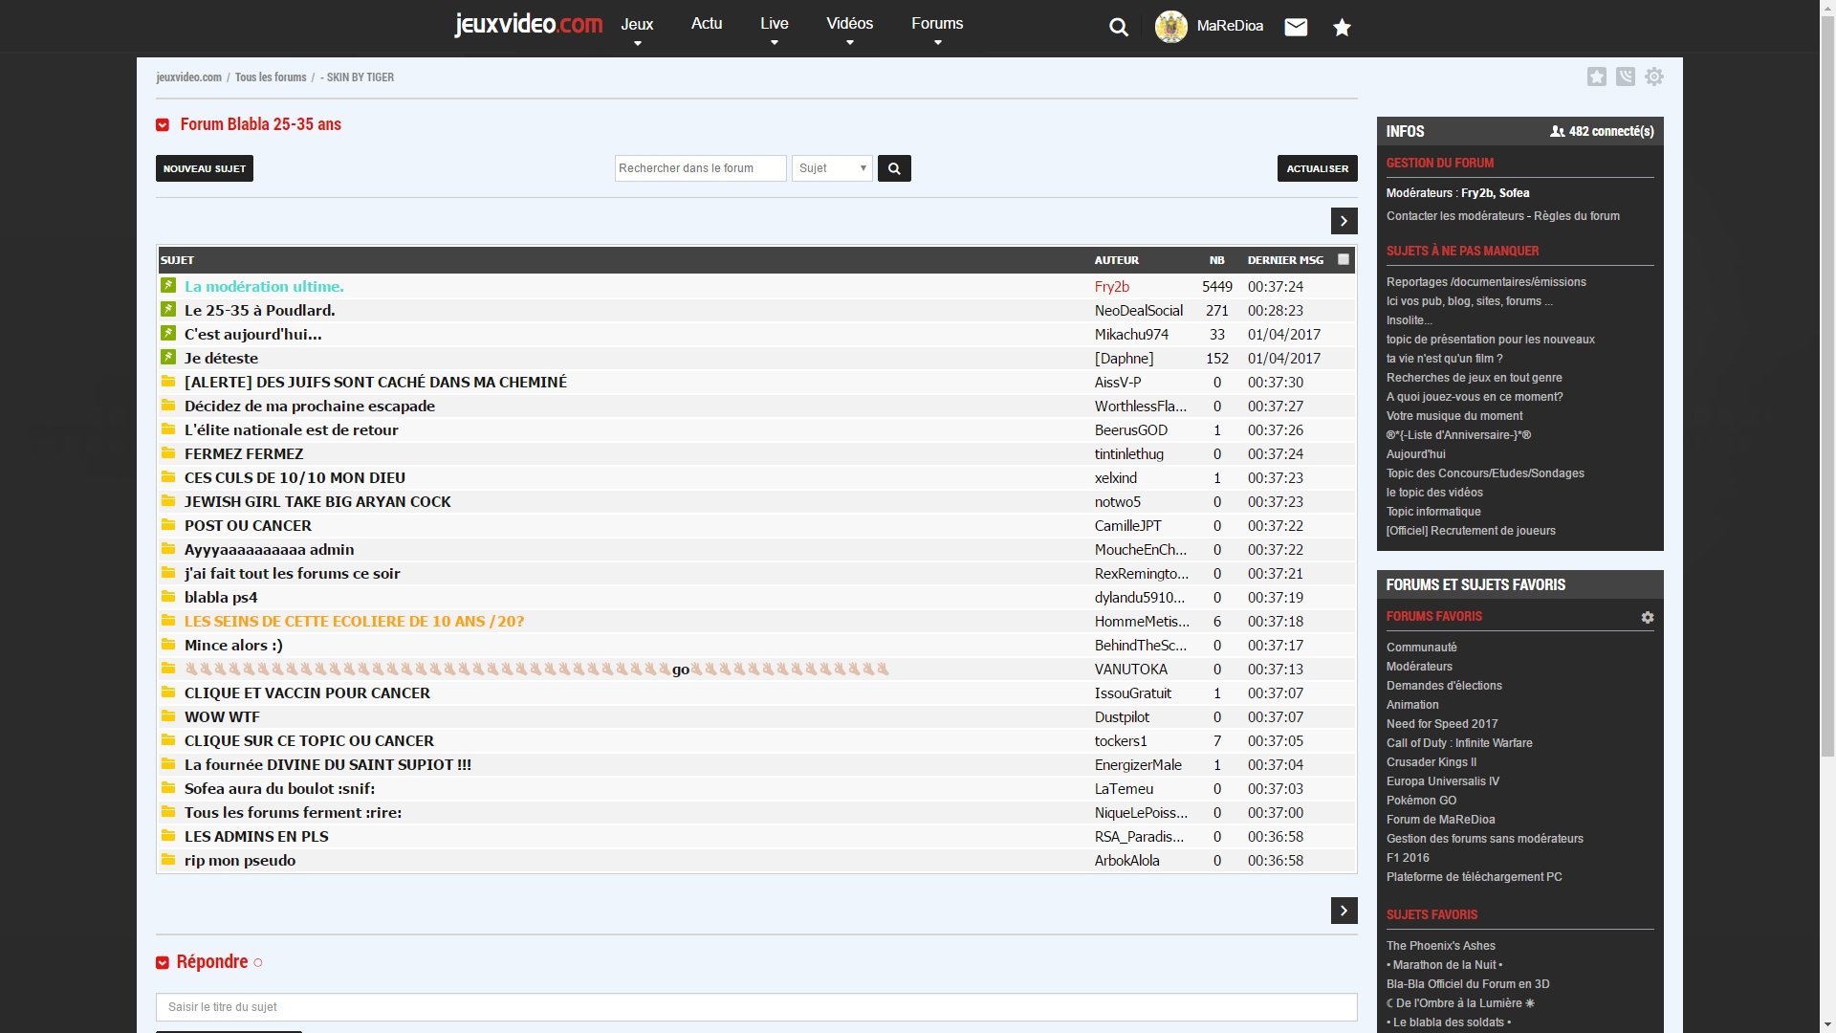This screenshot has height=1033, width=1836.
Task: Open the Sujet search type dropdown
Action: 832,168
